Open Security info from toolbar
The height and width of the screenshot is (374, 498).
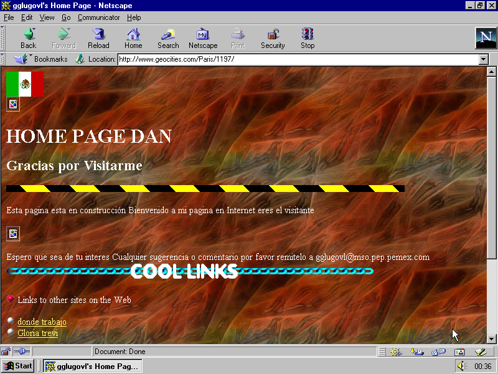273,38
